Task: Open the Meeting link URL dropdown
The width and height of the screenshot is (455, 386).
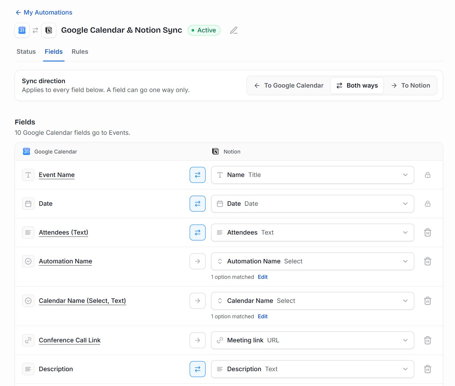Action: pyautogui.click(x=313, y=340)
